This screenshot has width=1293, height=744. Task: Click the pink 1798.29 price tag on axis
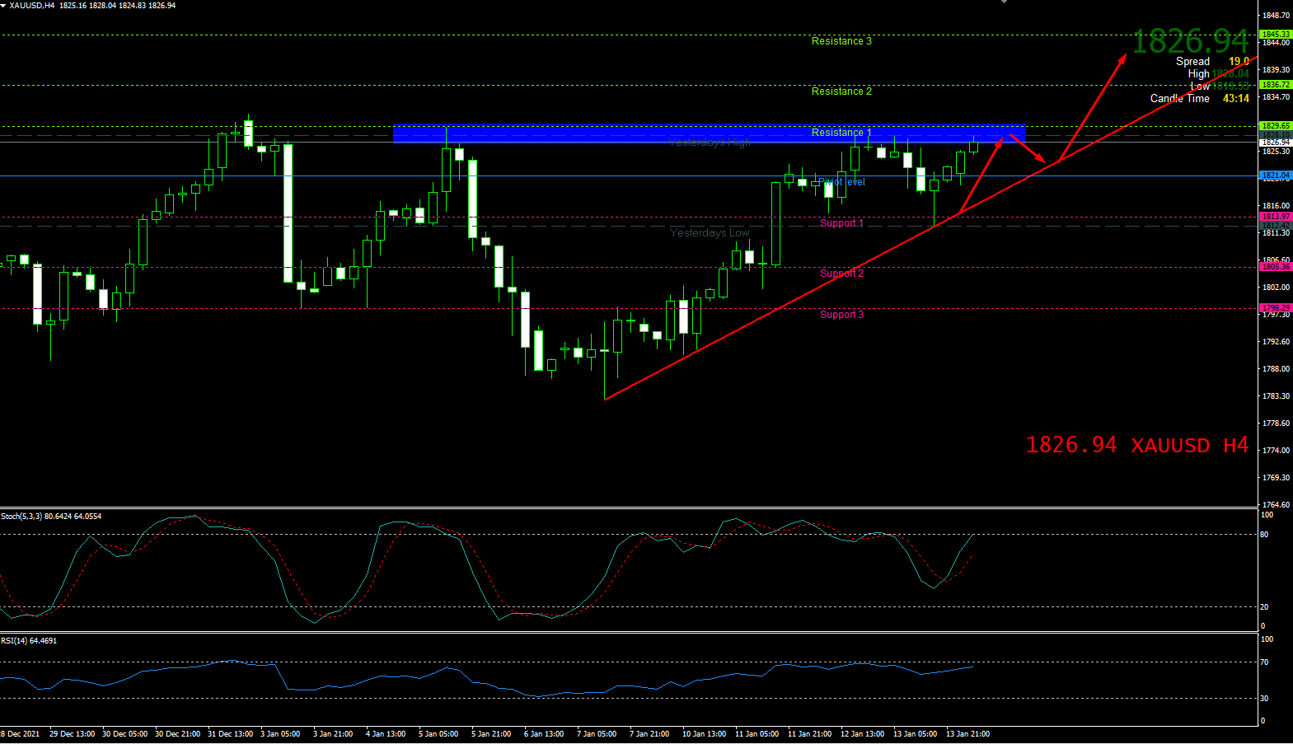coord(1276,308)
